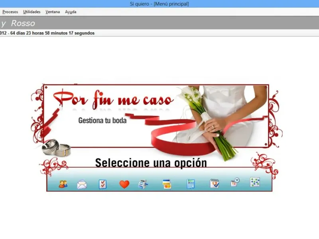Open the calendar with checkmark icon

coord(215,184)
